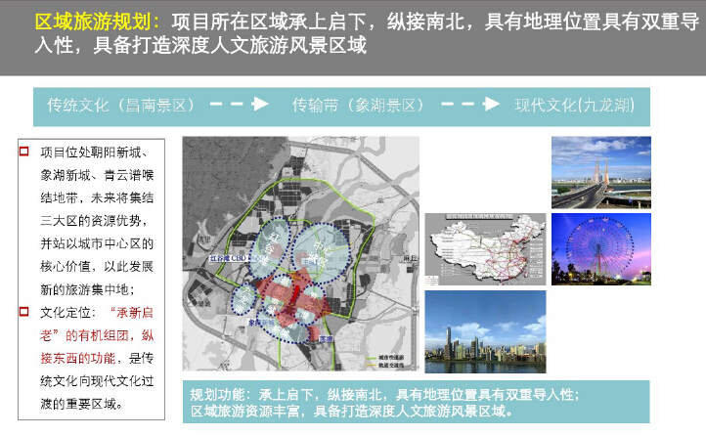Click the first dashed arrow after 传统文化
The height and width of the screenshot is (436, 706).
tap(239, 105)
